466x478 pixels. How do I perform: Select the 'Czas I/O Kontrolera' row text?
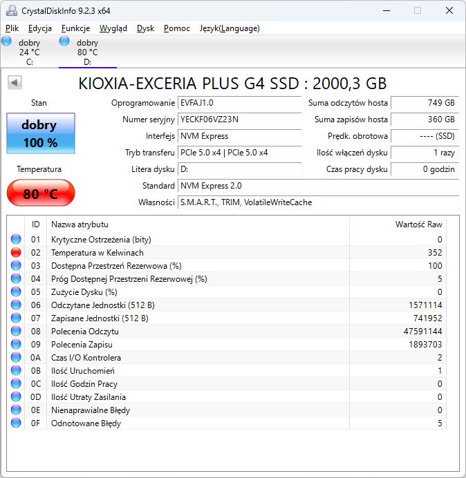click(86, 358)
